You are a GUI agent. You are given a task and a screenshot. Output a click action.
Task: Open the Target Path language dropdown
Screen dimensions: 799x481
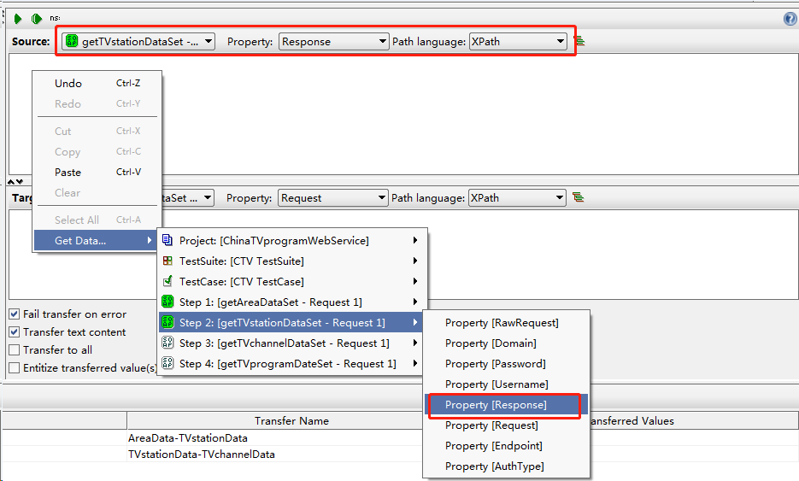[517, 197]
